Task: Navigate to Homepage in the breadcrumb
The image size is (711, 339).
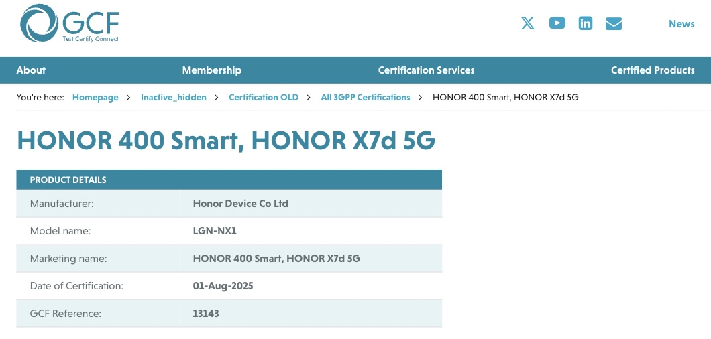Action: point(95,98)
